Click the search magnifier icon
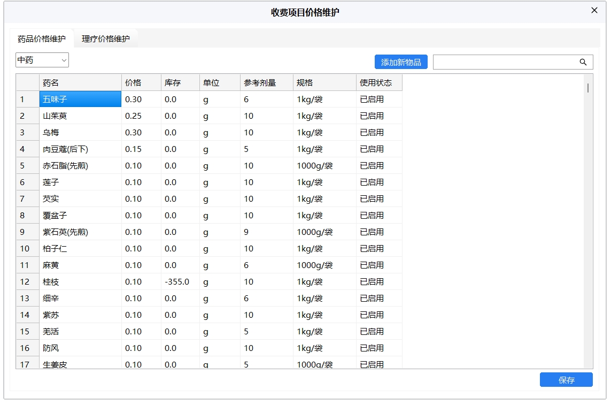 (583, 62)
